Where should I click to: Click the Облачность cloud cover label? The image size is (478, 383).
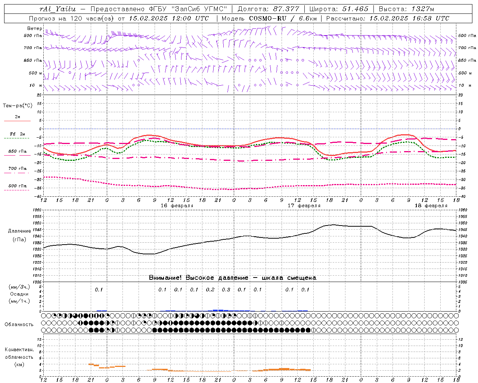[19, 324]
